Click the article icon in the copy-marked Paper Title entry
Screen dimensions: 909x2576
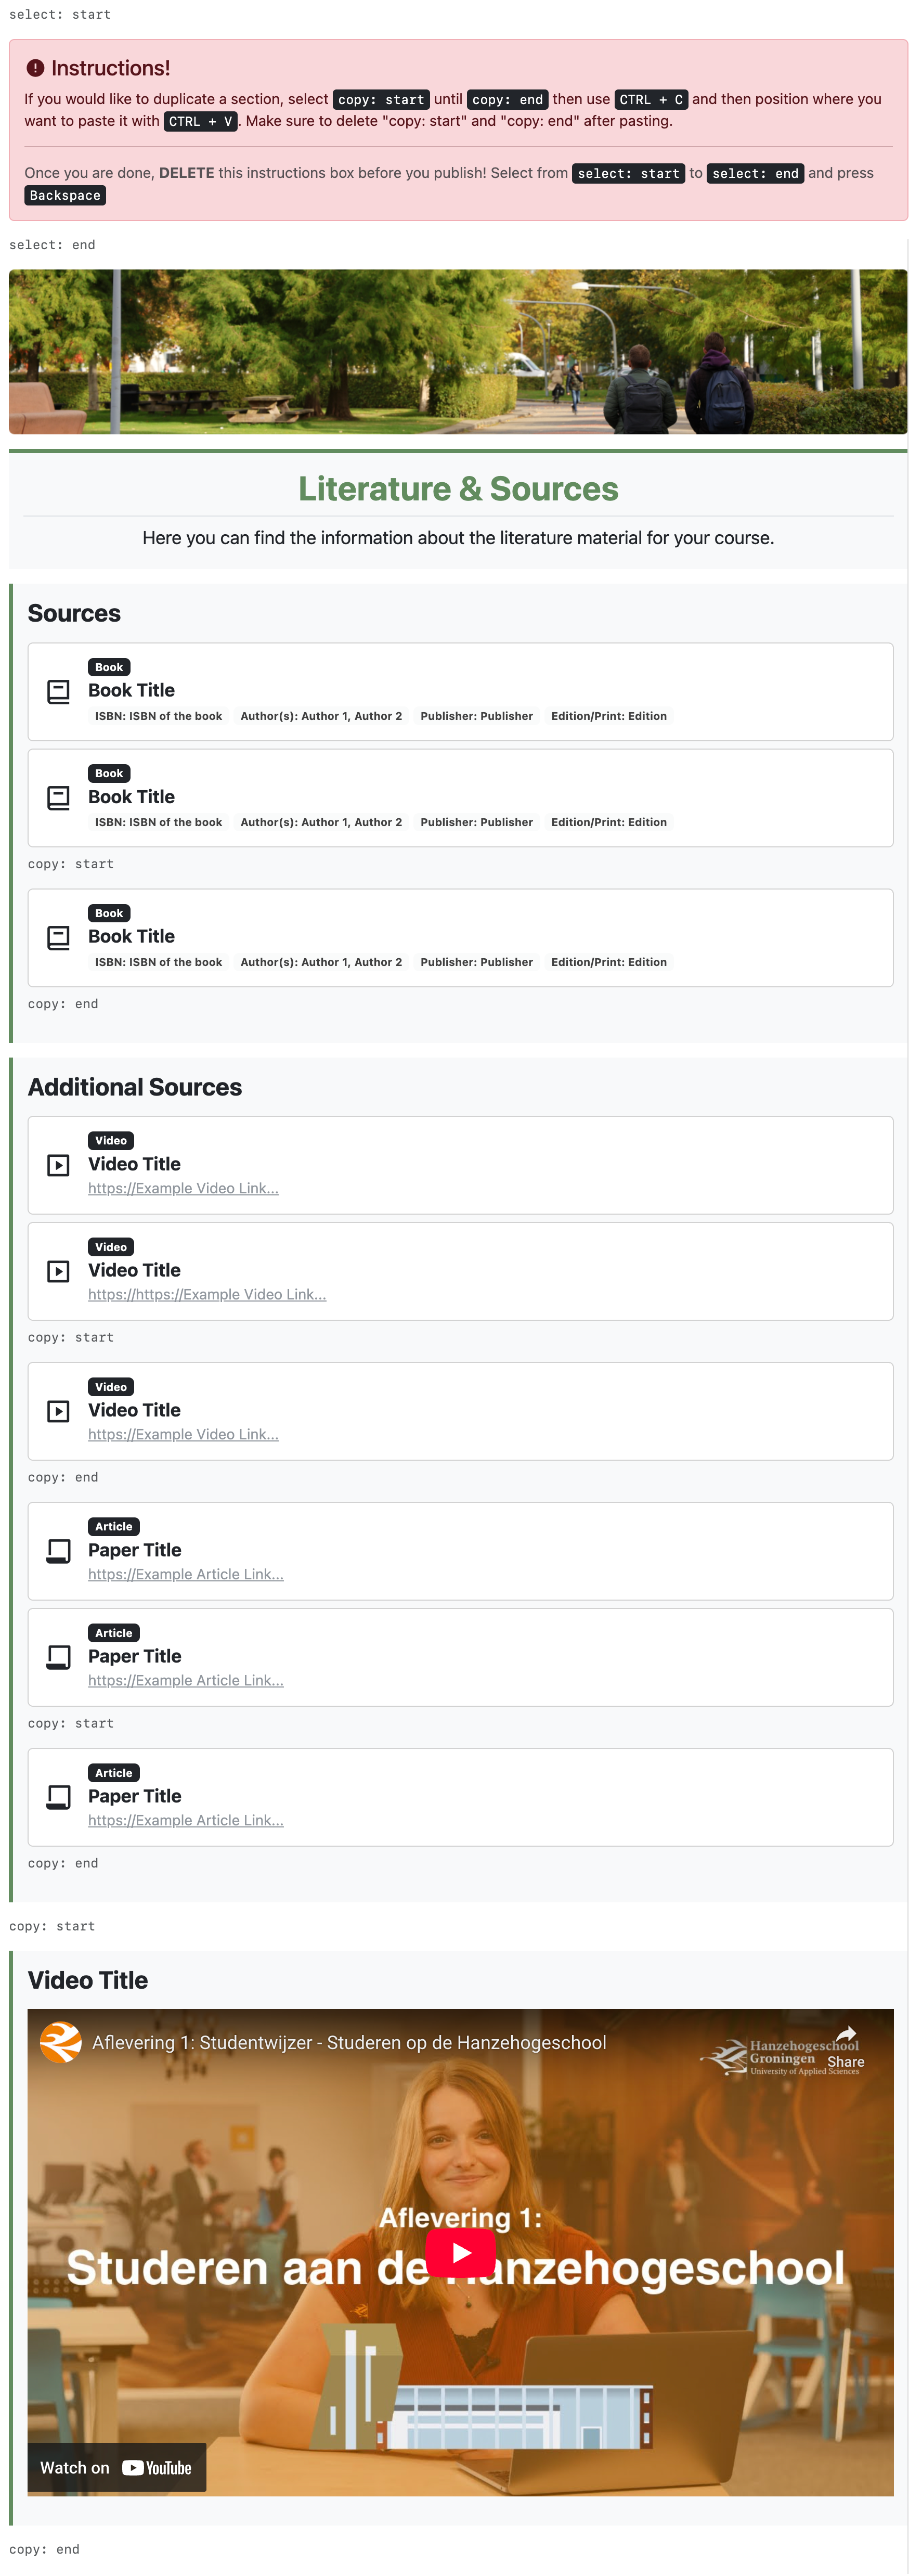point(59,1797)
